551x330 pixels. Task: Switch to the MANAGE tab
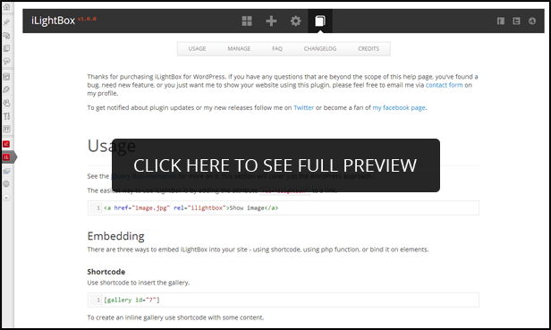[x=239, y=49]
